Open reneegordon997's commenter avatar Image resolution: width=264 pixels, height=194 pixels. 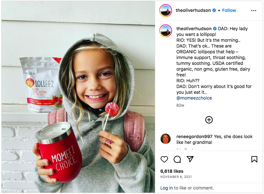[166, 139]
